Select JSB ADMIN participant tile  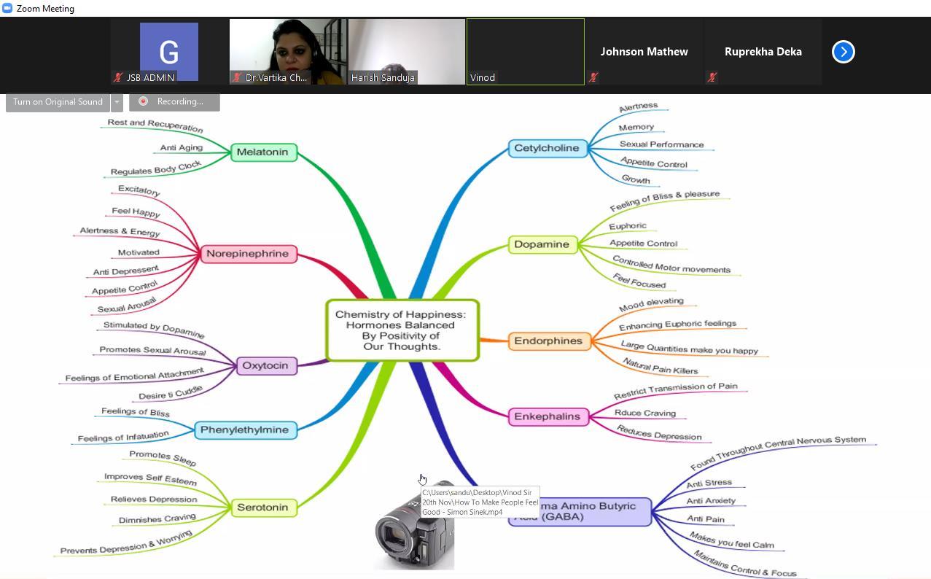169,51
